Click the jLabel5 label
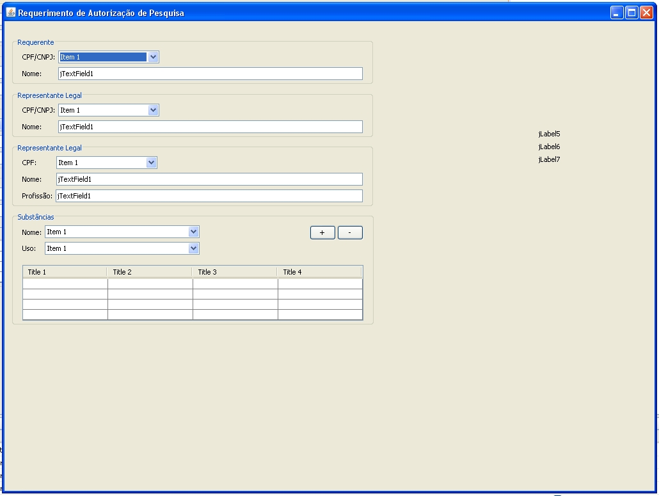This screenshot has width=659, height=496. point(549,134)
